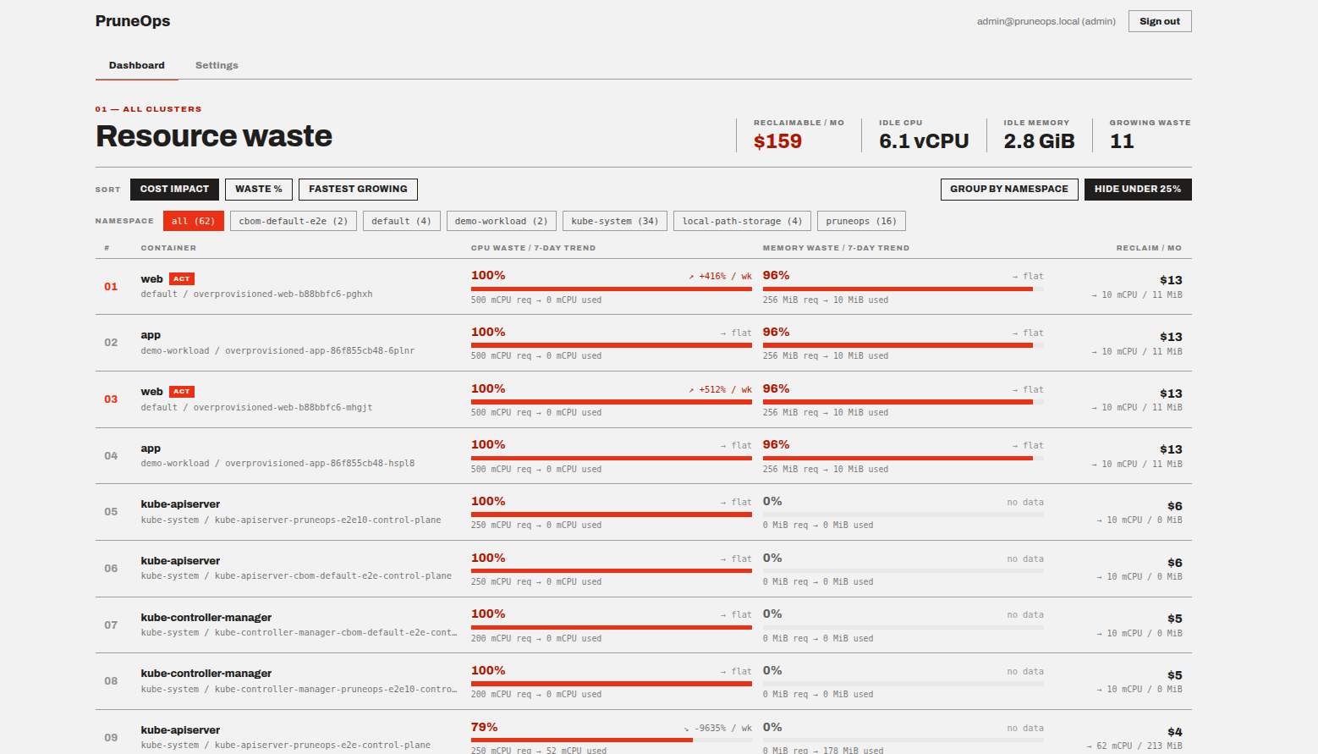The height and width of the screenshot is (754, 1318).
Task: Click the +512% / wk trend indicator
Action: coord(720,389)
